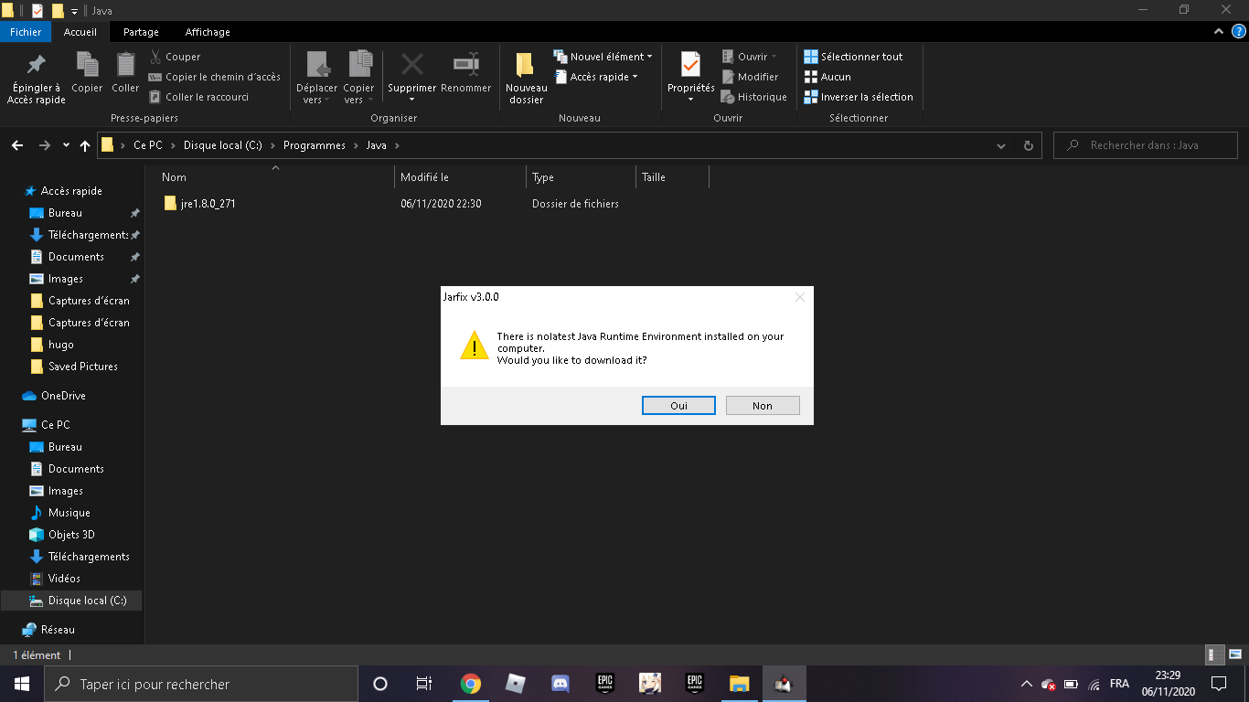The height and width of the screenshot is (702, 1249).
Task: Open the Windows Start menu
Action: pyautogui.click(x=22, y=684)
